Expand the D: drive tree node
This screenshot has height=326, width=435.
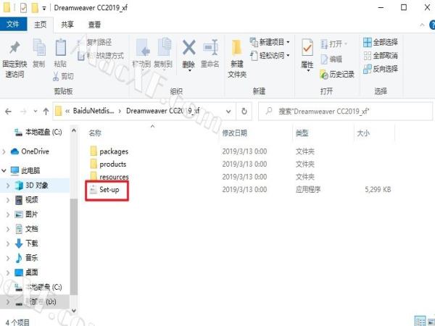coord(8,302)
